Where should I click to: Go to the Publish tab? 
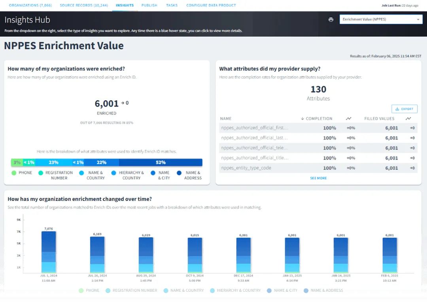pyautogui.click(x=149, y=6)
